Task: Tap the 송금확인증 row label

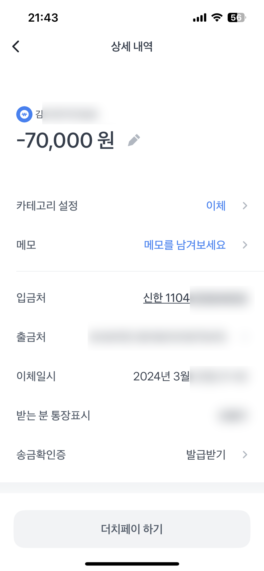Action: (x=41, y=454)
